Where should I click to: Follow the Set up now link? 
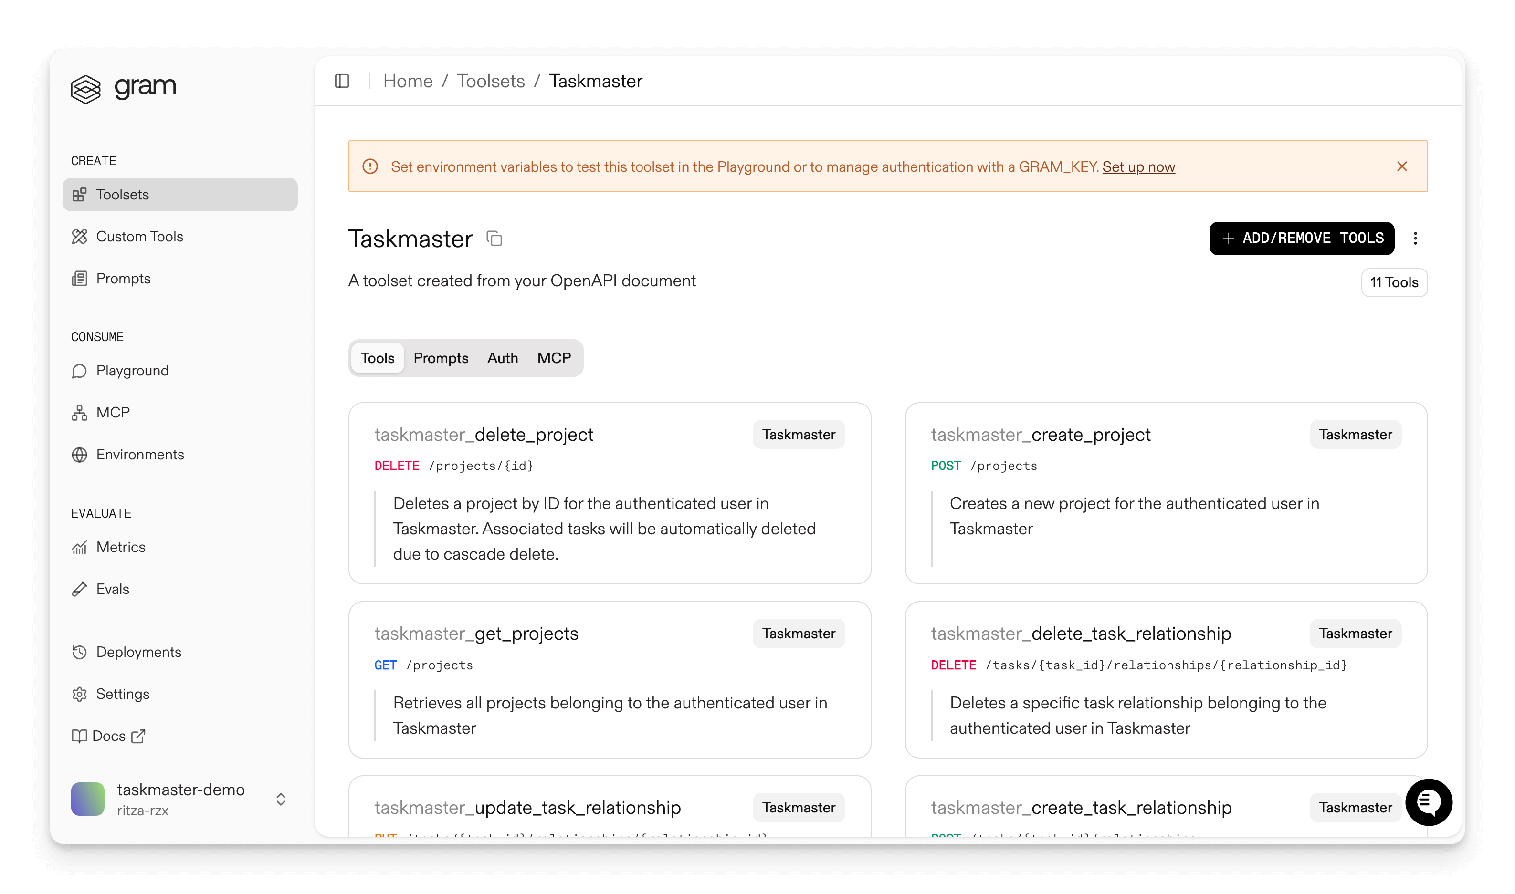click(x=1138, y=167)
